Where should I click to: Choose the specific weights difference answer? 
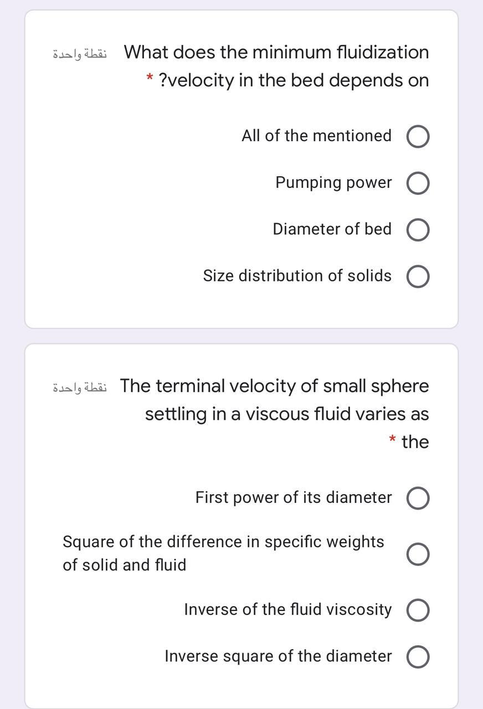[418, 553]
